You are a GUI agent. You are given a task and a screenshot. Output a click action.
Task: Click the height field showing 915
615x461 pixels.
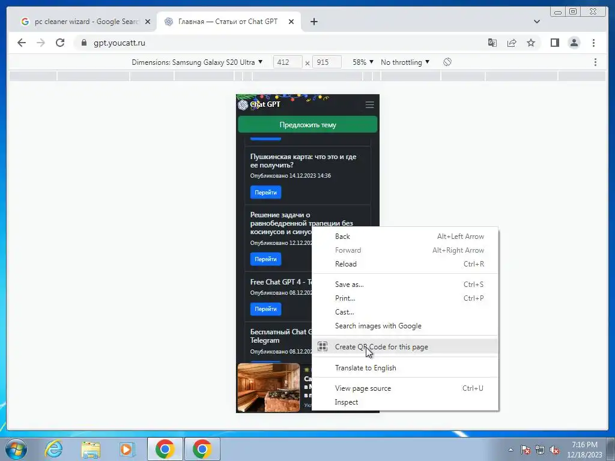(x=327, y=62)
